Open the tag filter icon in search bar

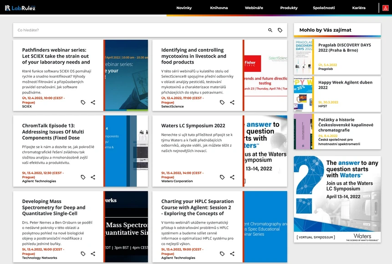coord(280,30)
